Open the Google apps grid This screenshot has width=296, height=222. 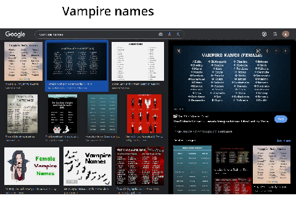(275, 34)
